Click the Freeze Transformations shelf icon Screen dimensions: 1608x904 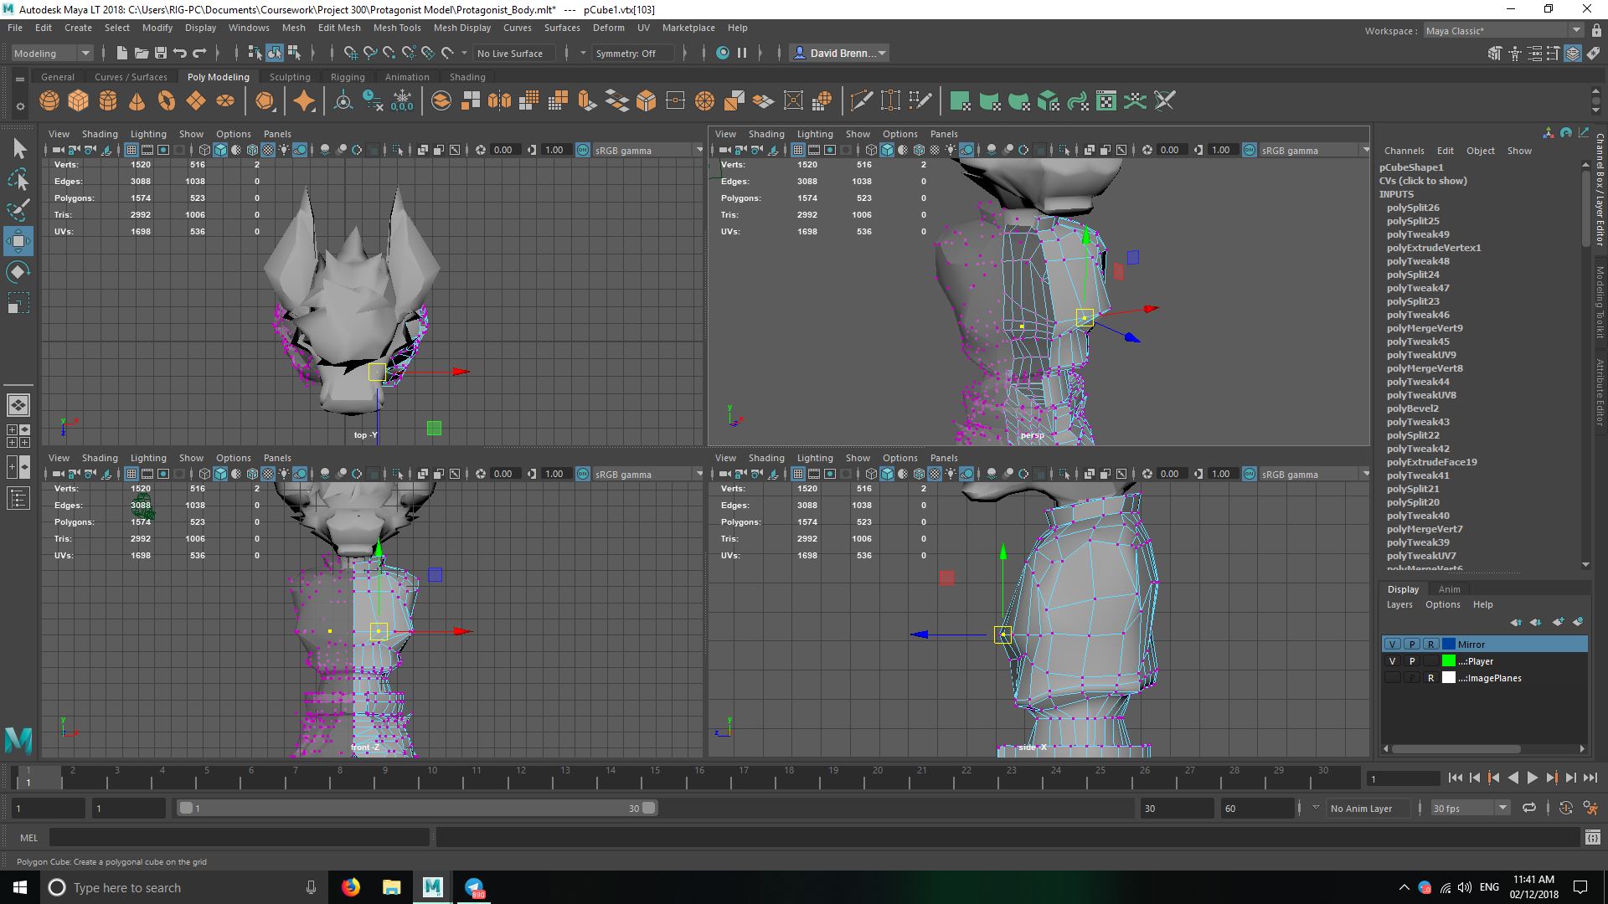pos(402,101)
